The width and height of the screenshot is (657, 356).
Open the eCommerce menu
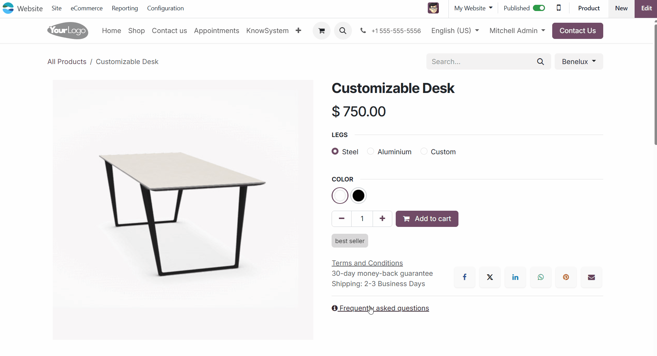87,8
